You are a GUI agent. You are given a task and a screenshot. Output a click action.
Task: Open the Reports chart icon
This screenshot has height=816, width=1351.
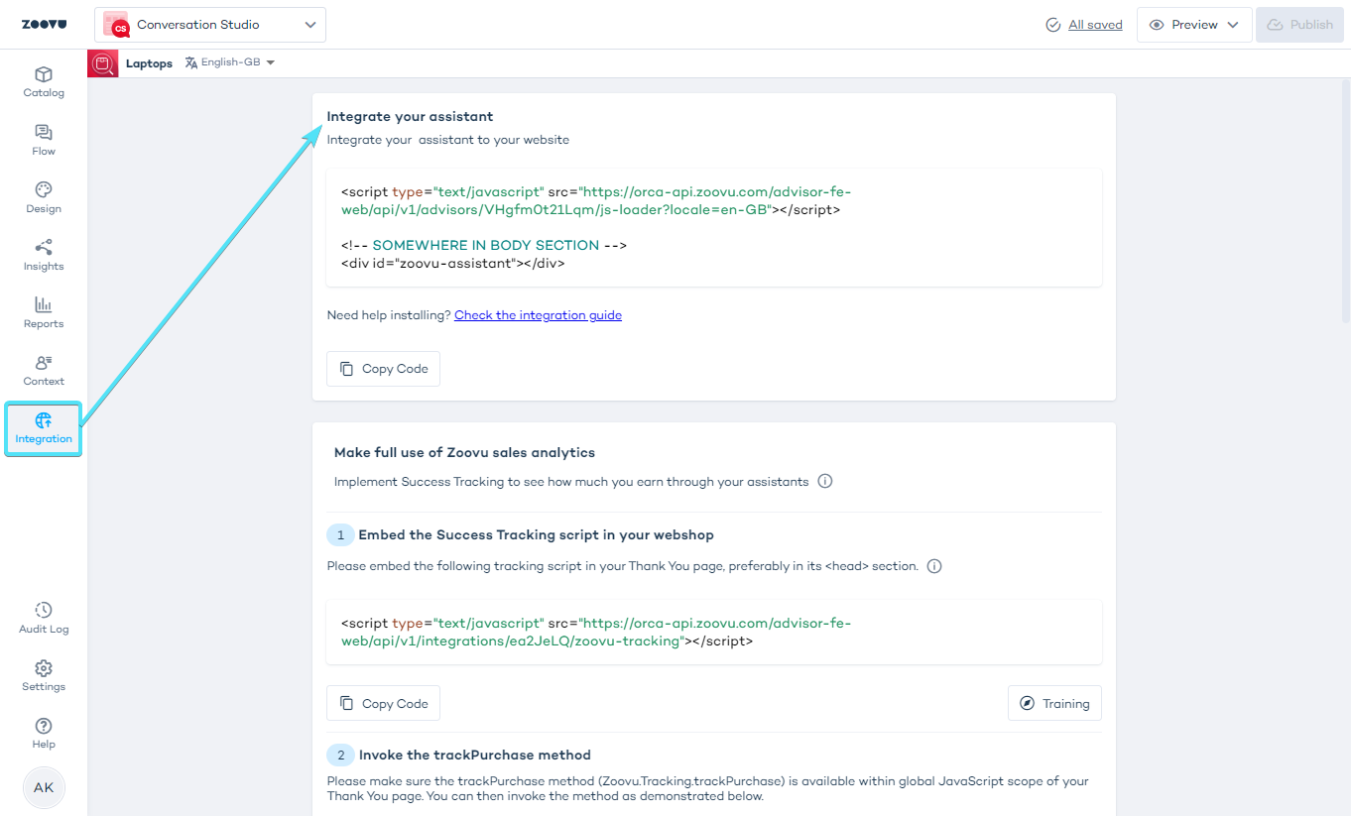44,305
